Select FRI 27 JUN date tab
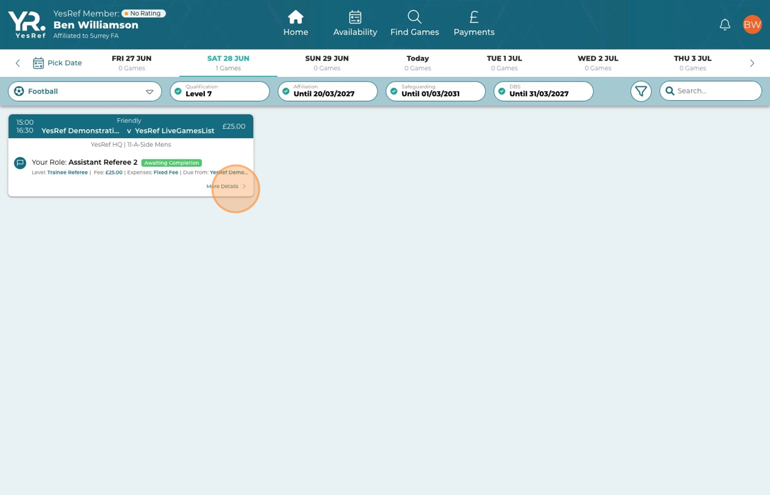770x495 pixels. coord(131,62)
